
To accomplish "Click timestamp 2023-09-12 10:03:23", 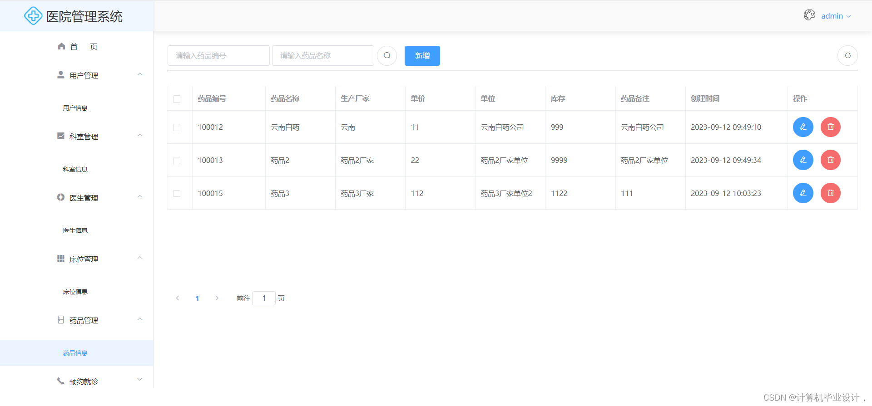I will click(x=726, y=193).
